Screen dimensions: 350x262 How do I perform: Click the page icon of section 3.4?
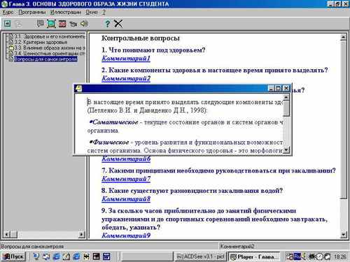coord(11,53)
